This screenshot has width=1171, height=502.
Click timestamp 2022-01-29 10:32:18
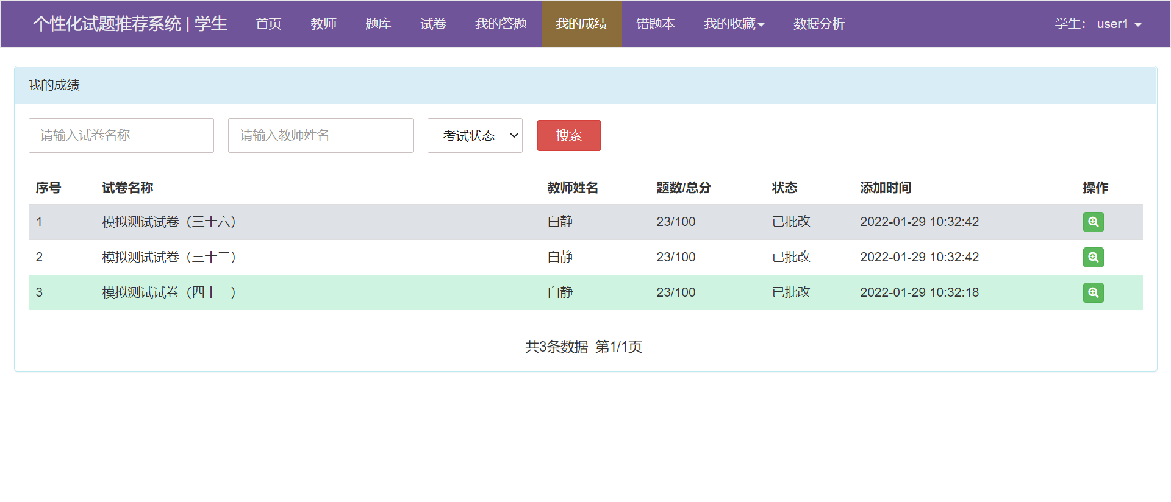(x=919, y=292)
